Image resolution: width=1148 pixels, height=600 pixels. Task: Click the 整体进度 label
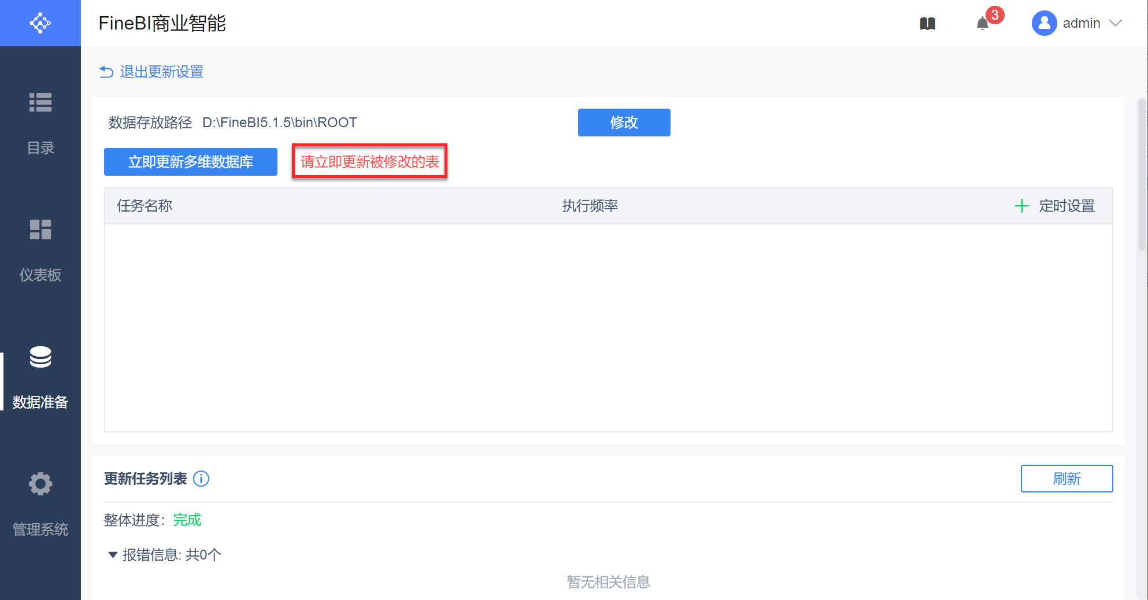pos(134,520)
